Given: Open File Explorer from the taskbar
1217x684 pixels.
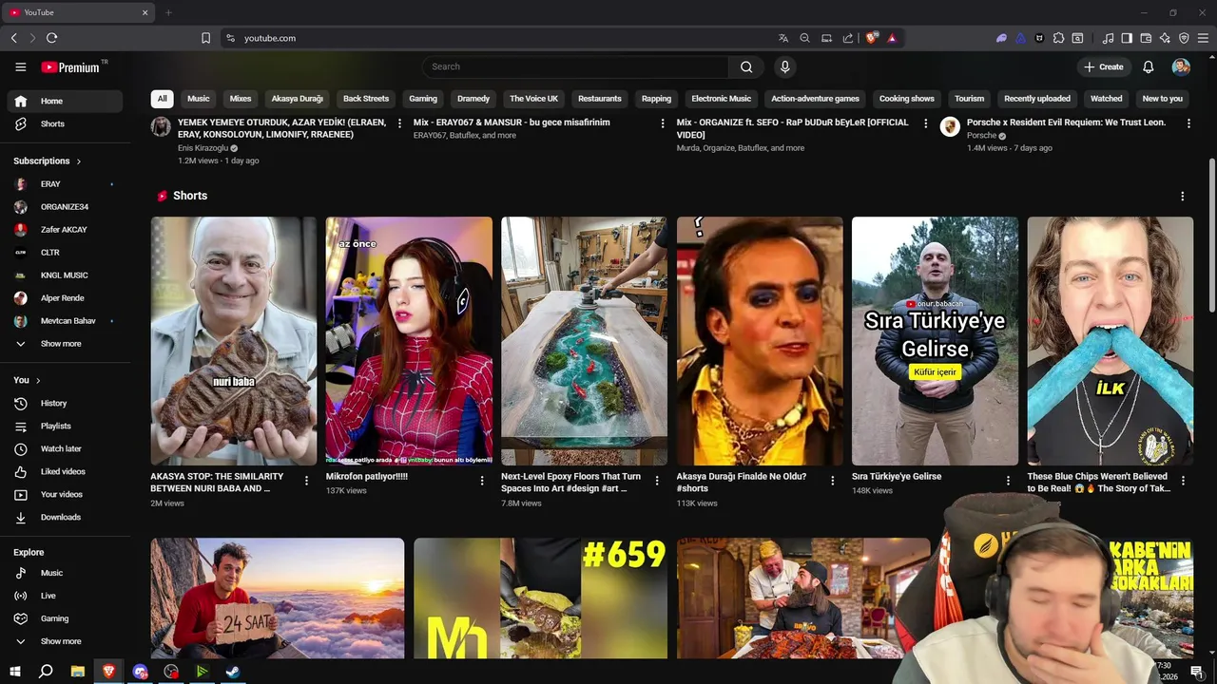Looking at the screenshot, I should tap(78, 672).
